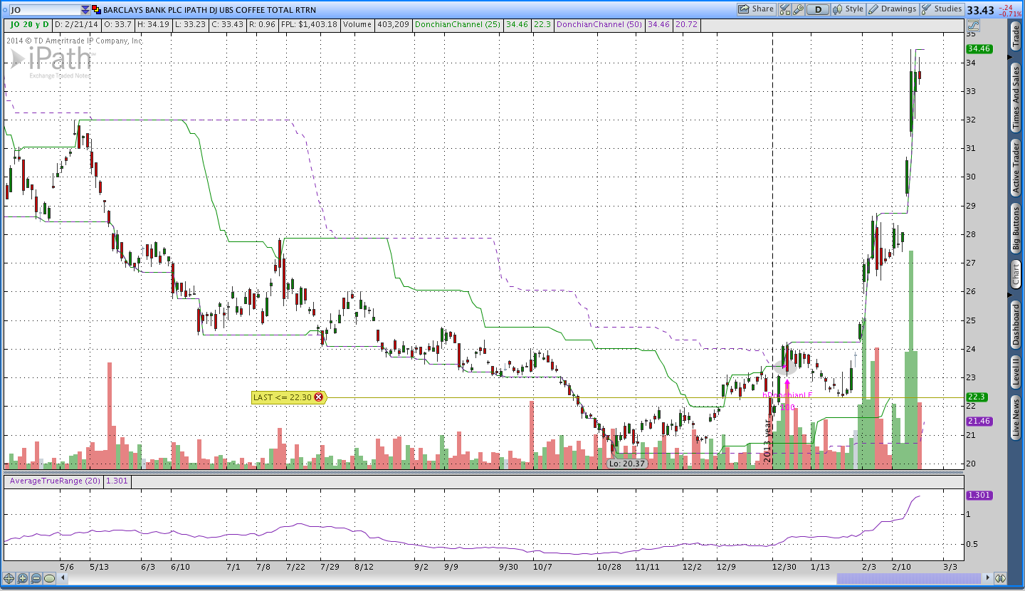Click the D: 2/21/14 date readout
Image resolution: width=1025 pixels, height=591 pixels.
pyautogui.click(x=76, y=24)
